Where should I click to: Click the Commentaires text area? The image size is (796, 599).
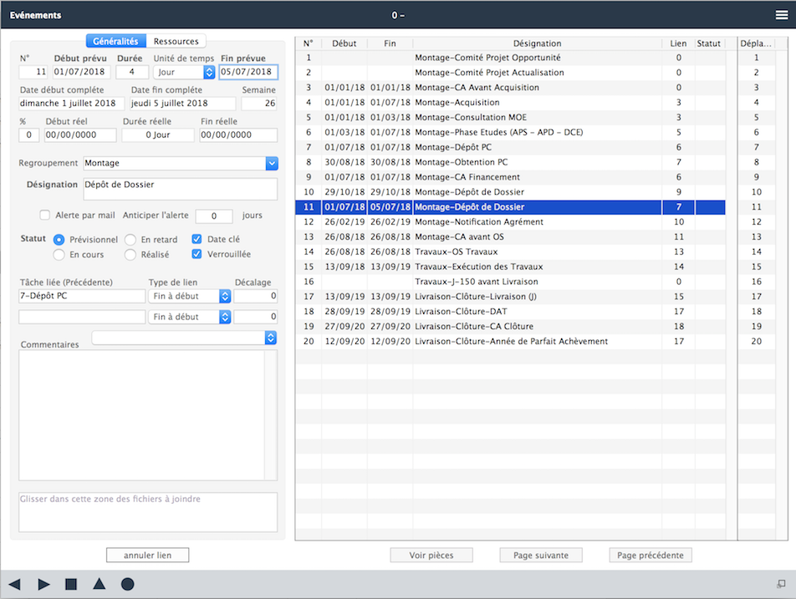(x=142, y=415)
